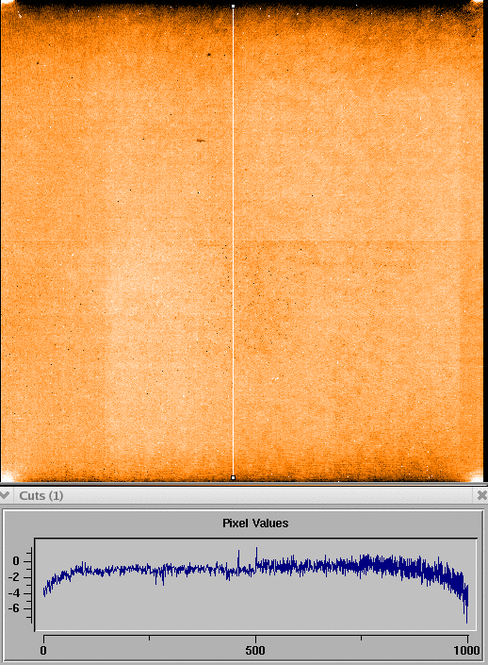Image resolution: width=488 pixels, height=665 pixels.
Task: Click the -6 label on plot y-axis
Action: (14, 608)
